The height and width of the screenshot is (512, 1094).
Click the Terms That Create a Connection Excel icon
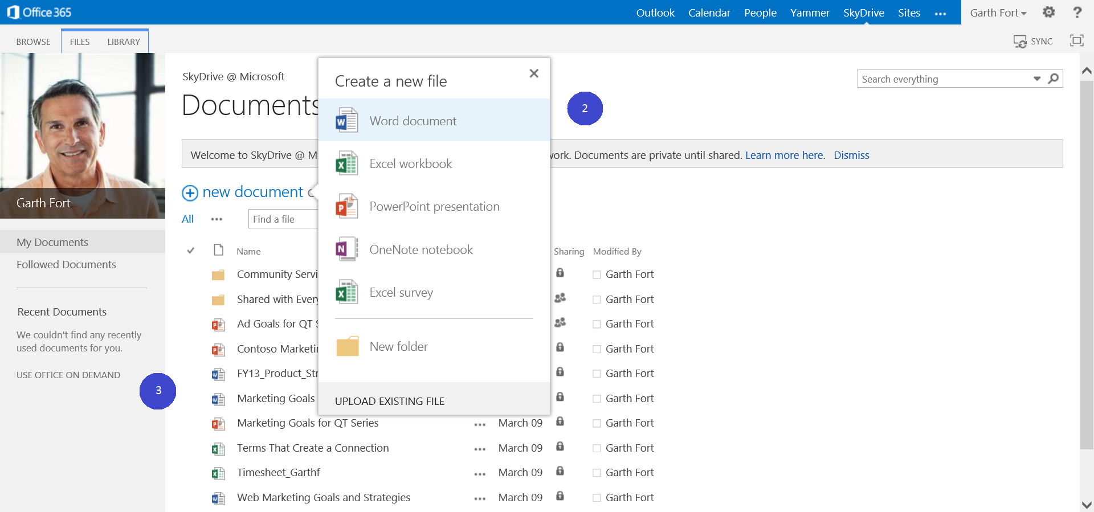pyautogui.click(x=218, y=449)
